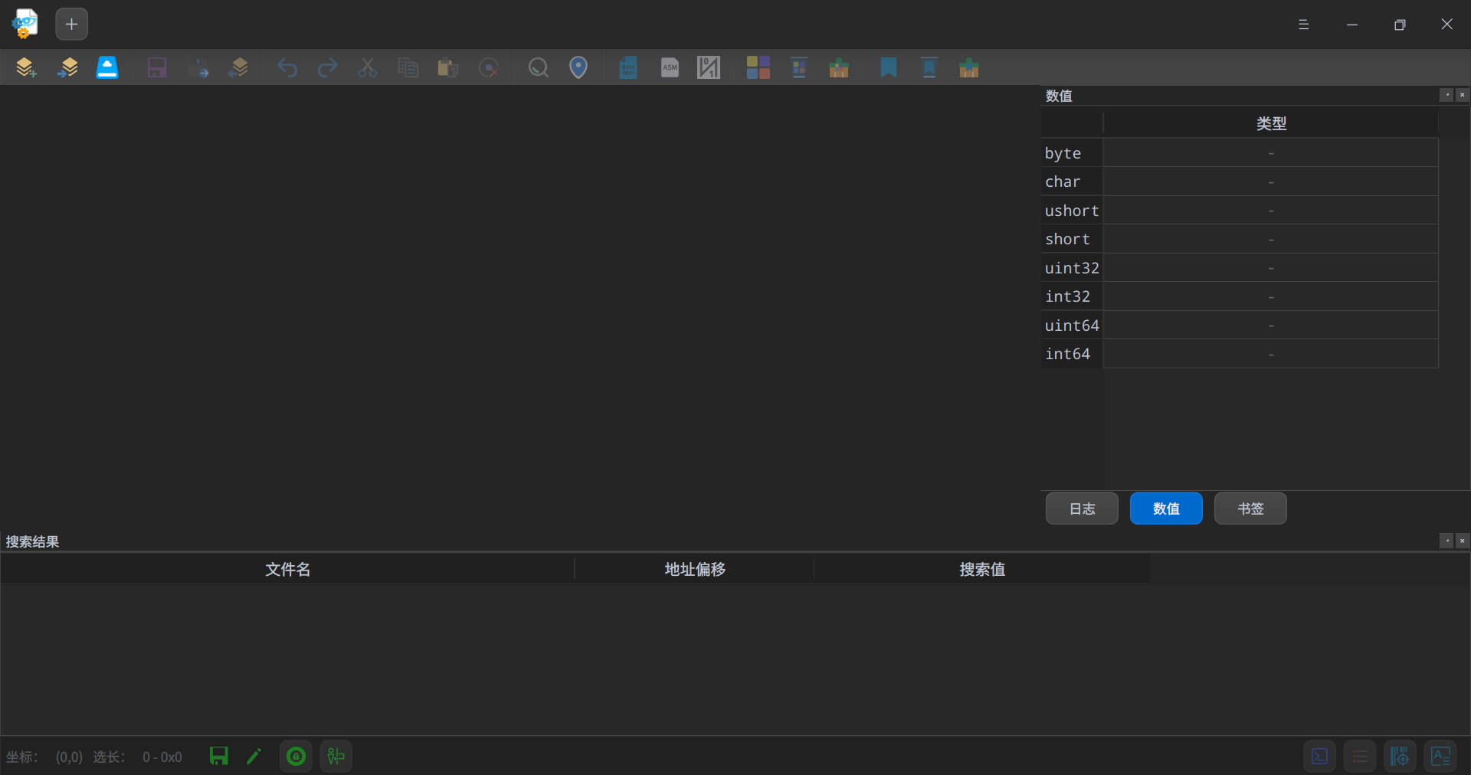Click the 地址偏移 column header

pyautogui.click(x=694, y=569)
